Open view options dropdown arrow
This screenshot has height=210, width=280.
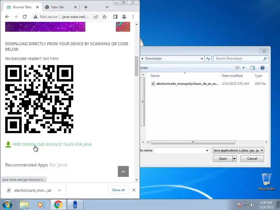(243, 68)
